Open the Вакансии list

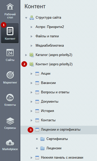point(48,83)
